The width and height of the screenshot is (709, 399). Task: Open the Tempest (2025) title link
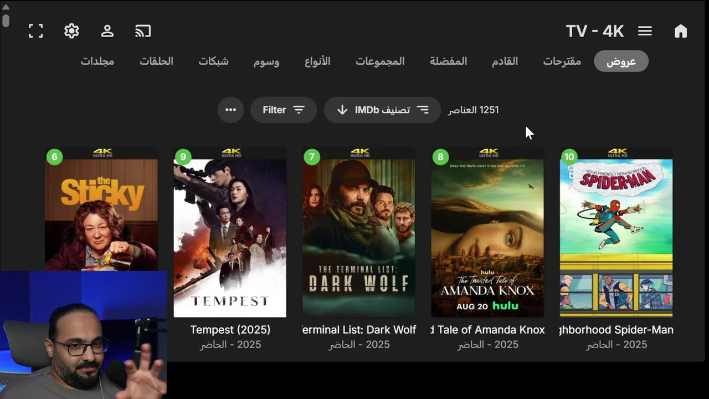230,330
